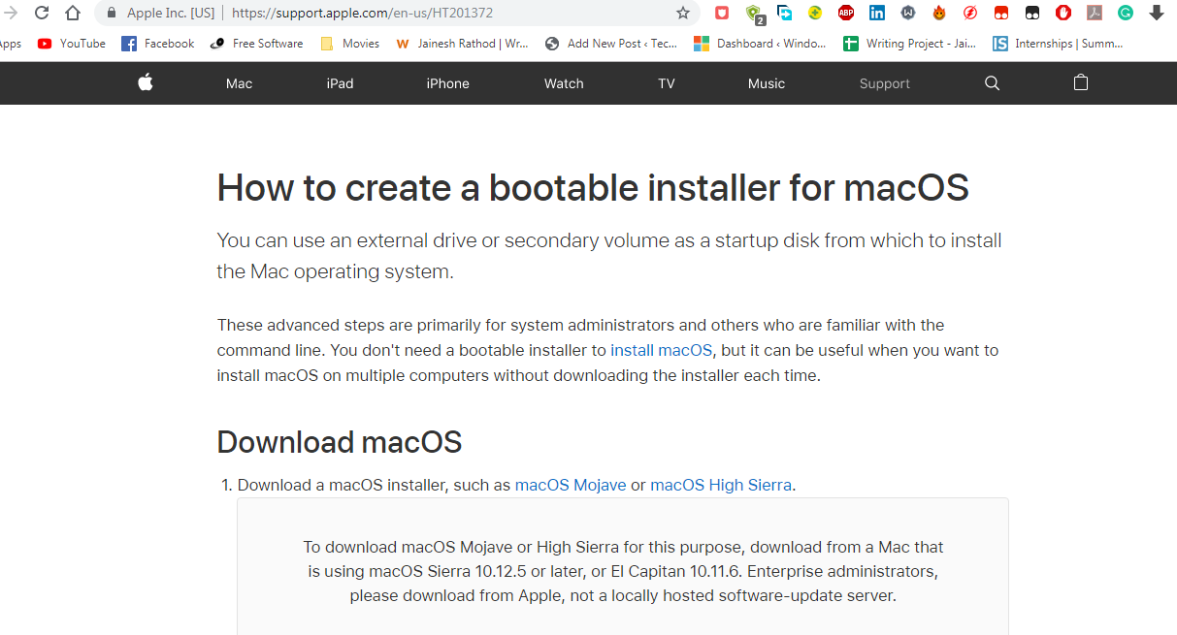This screenshot has width=1177, height=635.
Task: Open Apple site search magnifier
Action: coord(992,83)
